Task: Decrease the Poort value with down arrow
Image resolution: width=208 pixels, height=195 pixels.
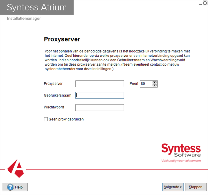Action: tap(155, 85)
